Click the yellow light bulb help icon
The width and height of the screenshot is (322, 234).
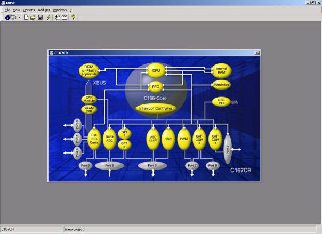[x=74, y=17]
